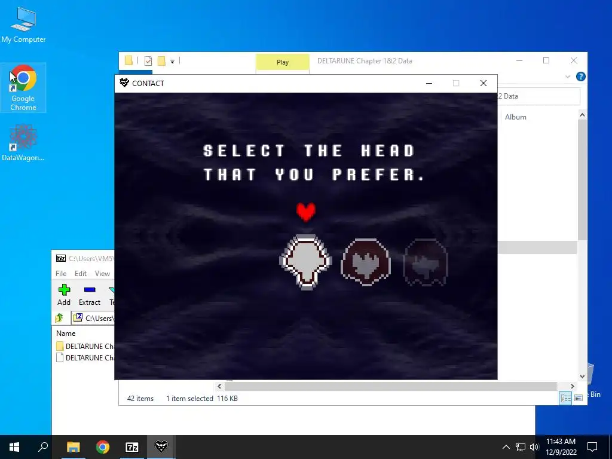This screenshot has height=459, width=612.
Task: Open the network tray icon
Action: click(521, 447)
